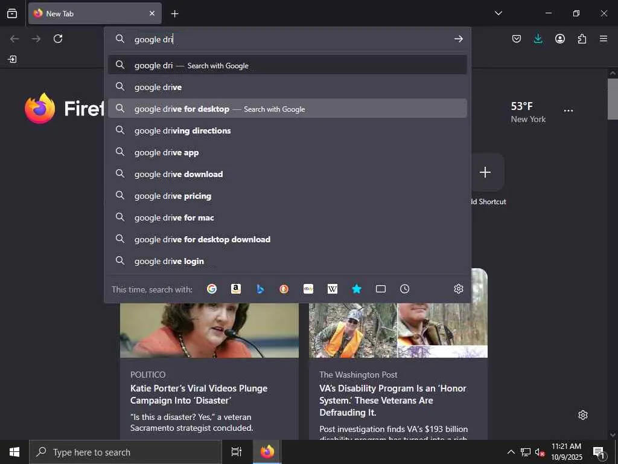Choose 'google drive for desktop download' suggestion
Screen dimensions: 618x464
coord(287,239)
